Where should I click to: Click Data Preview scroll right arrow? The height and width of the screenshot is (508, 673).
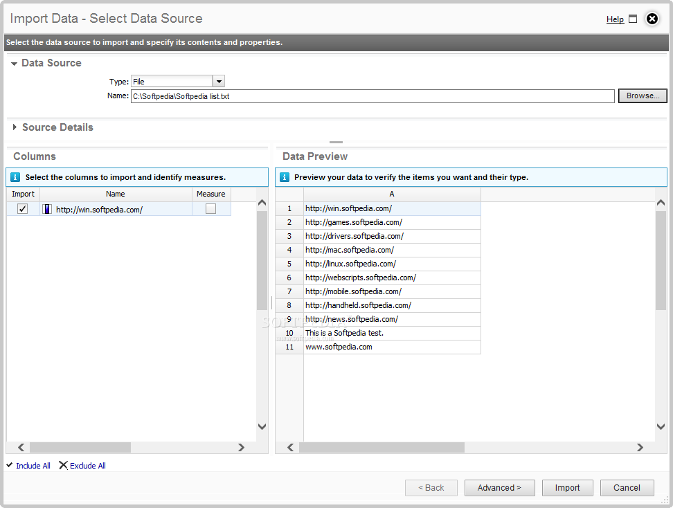point(640,448)
